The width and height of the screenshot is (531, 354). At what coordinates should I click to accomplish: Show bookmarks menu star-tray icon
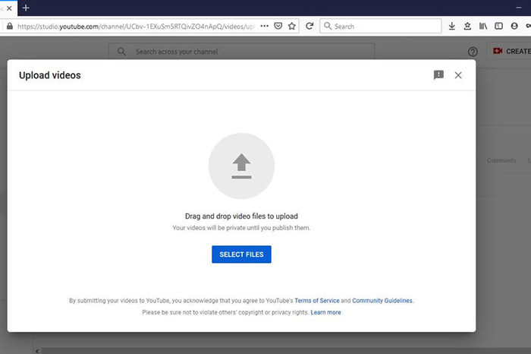pyautogui.click(x=467, y=26)
